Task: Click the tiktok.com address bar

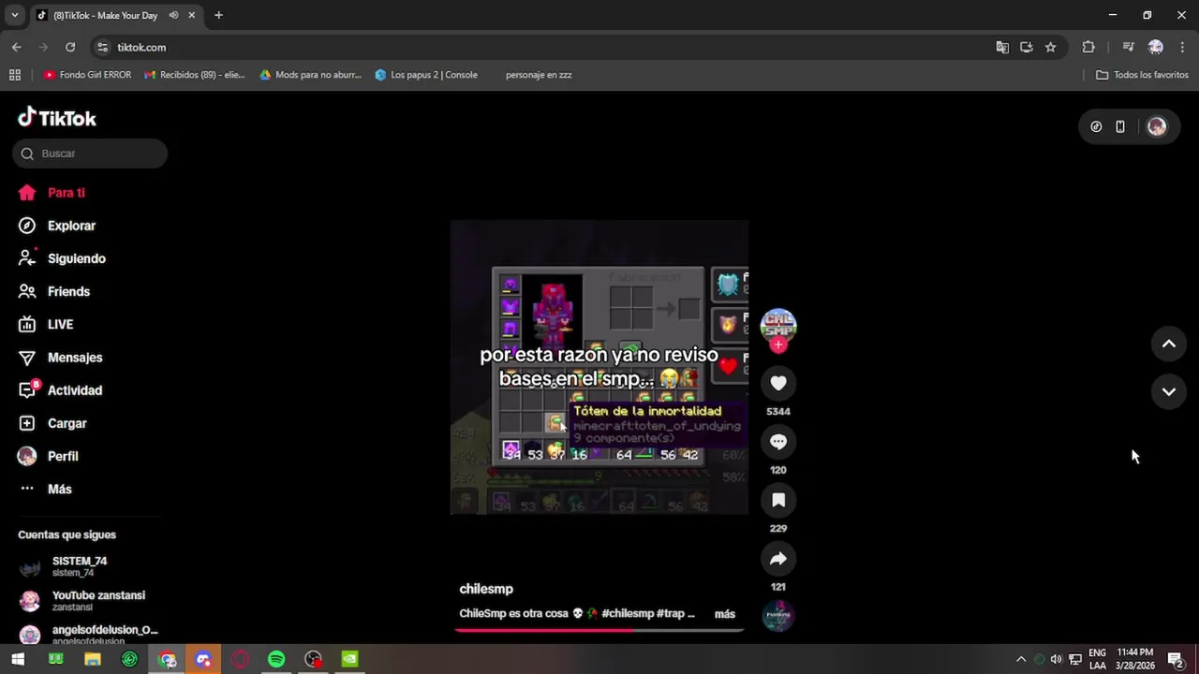Action: coord(553,47)
